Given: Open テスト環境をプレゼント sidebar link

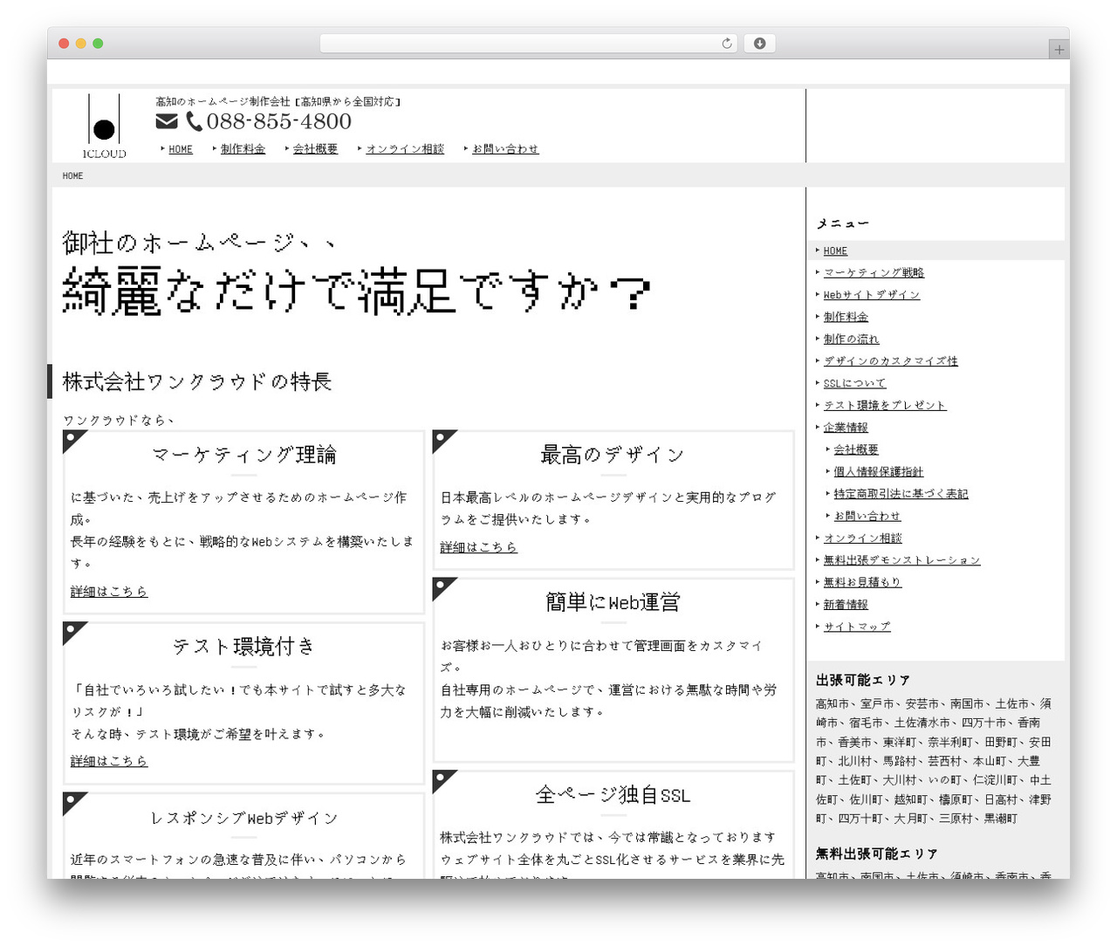Looking at the screenshot, I should click(885, 405).
